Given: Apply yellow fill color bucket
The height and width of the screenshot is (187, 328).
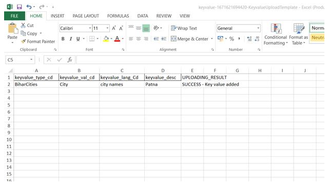Looking at the screenshot, I should click(106, 39).
